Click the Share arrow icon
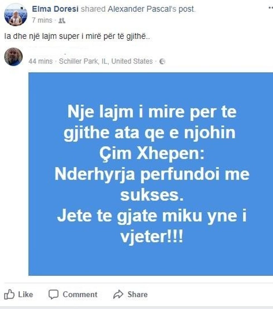The image size is (273, 309). pyautogui.click(x=118, y=294)
